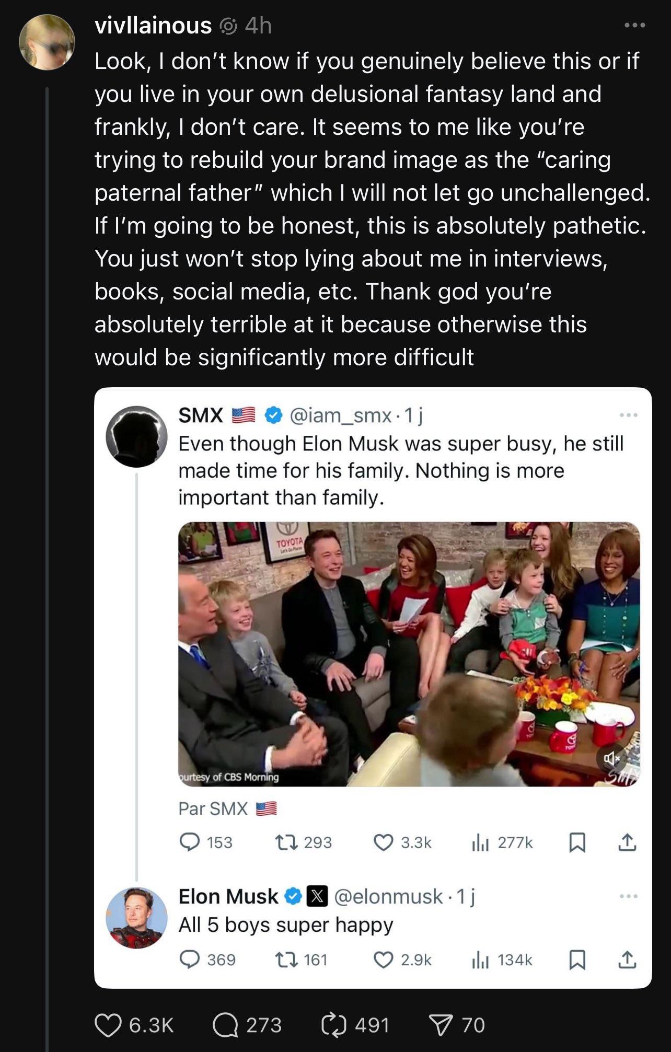
Task: Repost the thread using the 491 repost icon
Action: (334, 1025)
